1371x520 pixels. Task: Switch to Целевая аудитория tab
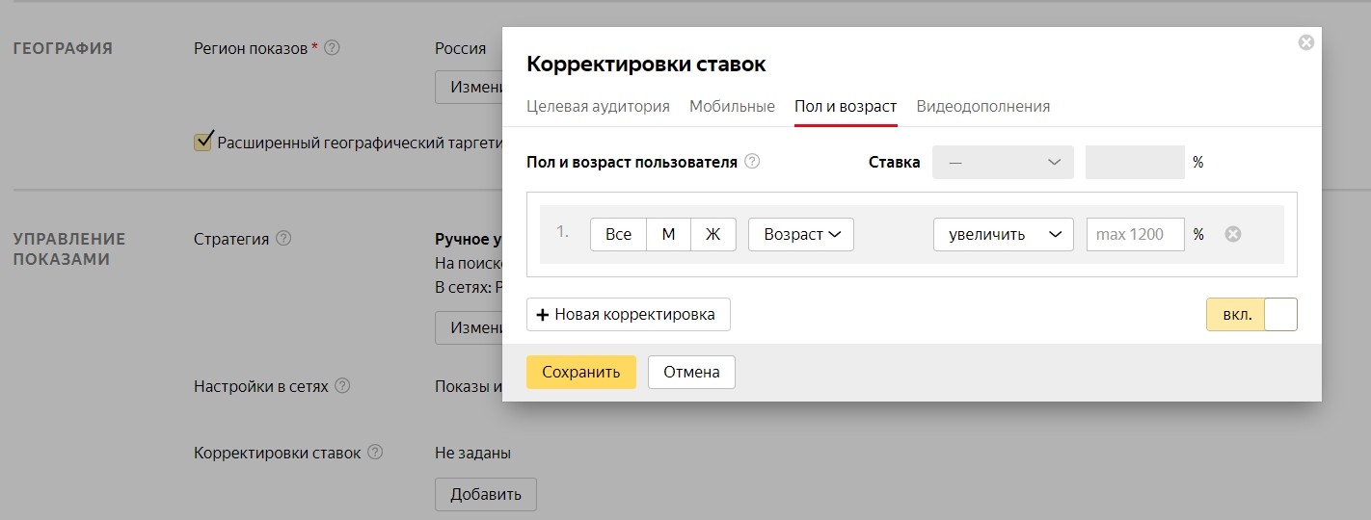(598, 107)
